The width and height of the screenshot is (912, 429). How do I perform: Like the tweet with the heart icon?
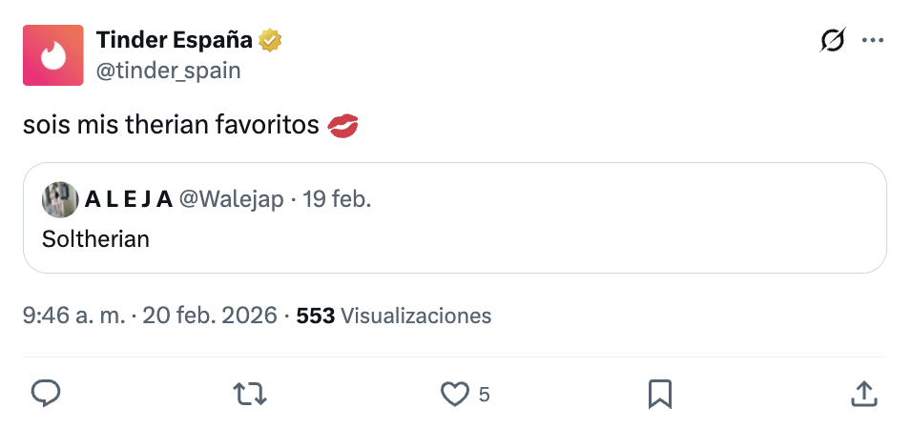[x=455, y=393]
